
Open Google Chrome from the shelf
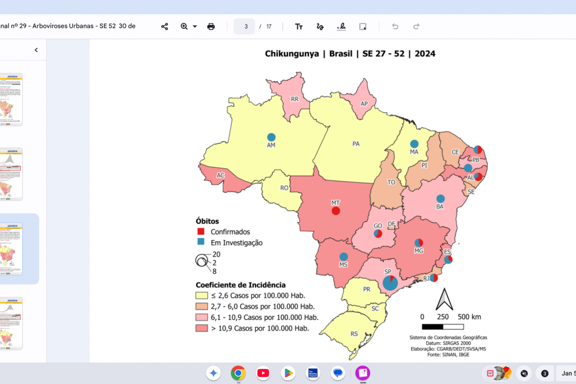click(x=239, y=373)
